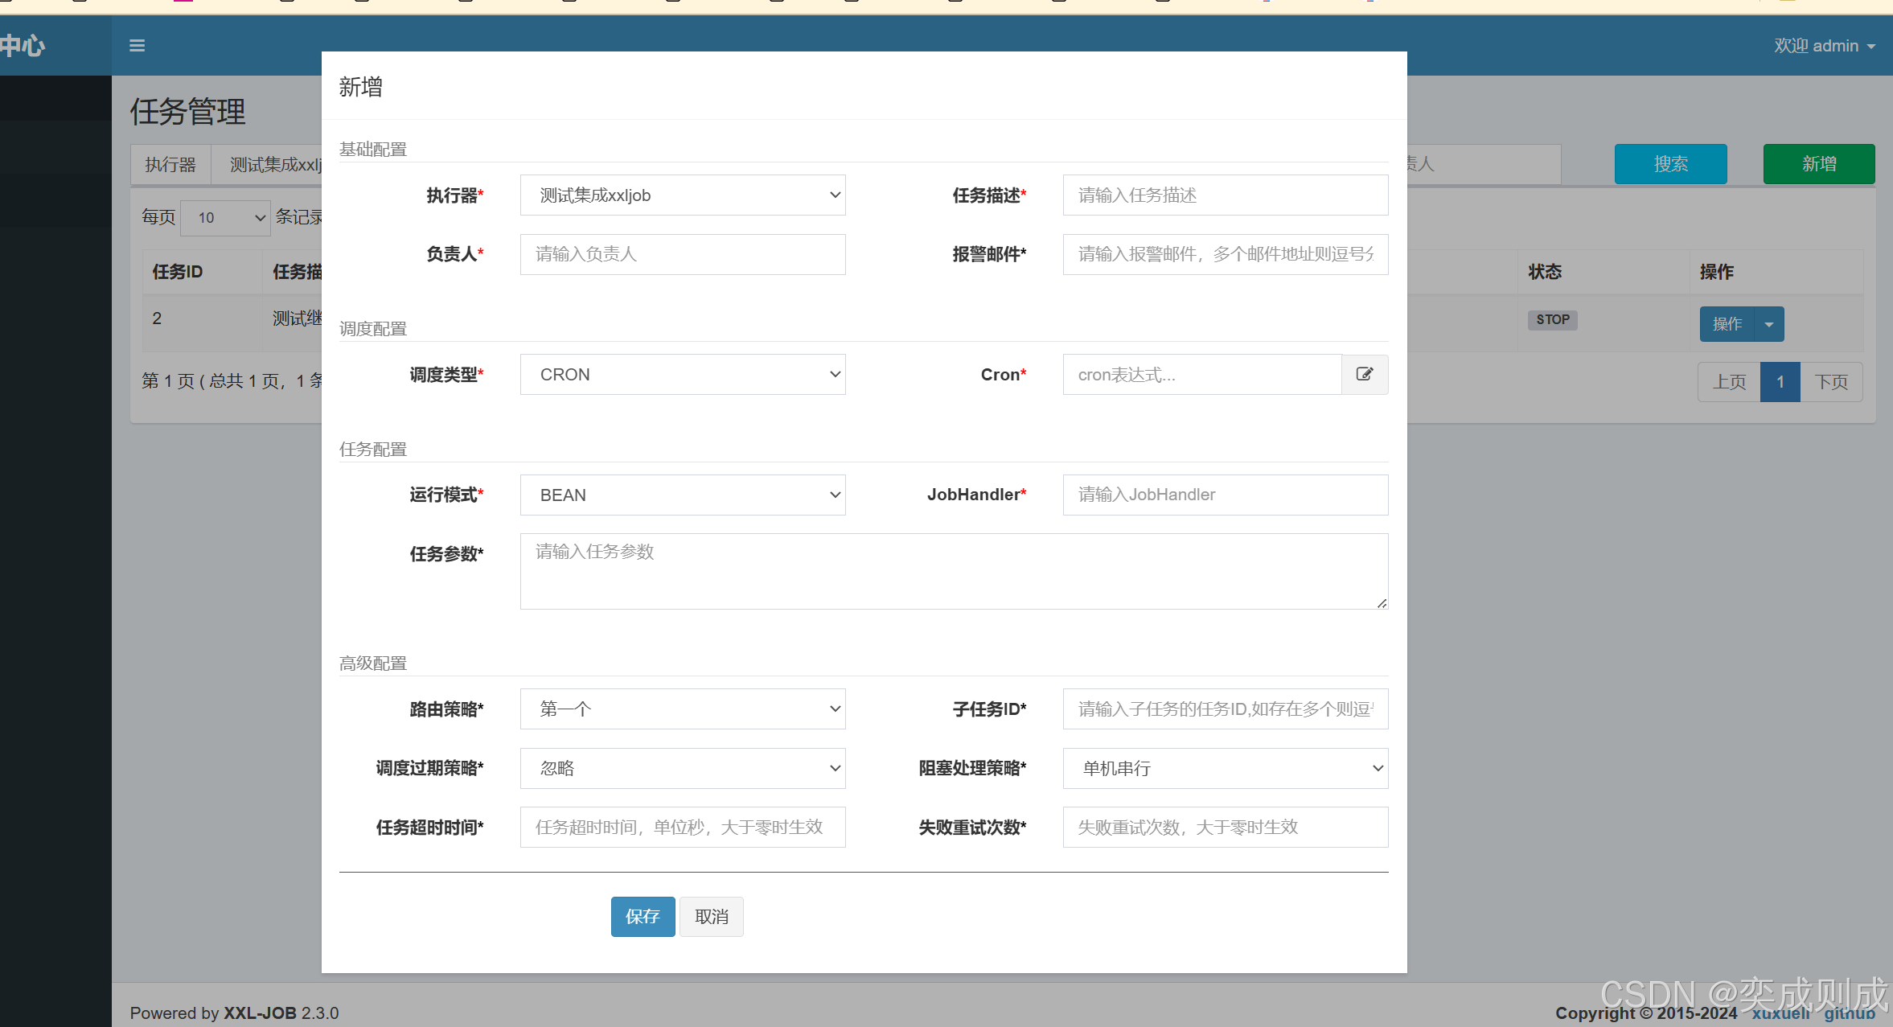Focus the 报警邮件 input field
1893x1027 pixels.
(x=1225, y=254)
